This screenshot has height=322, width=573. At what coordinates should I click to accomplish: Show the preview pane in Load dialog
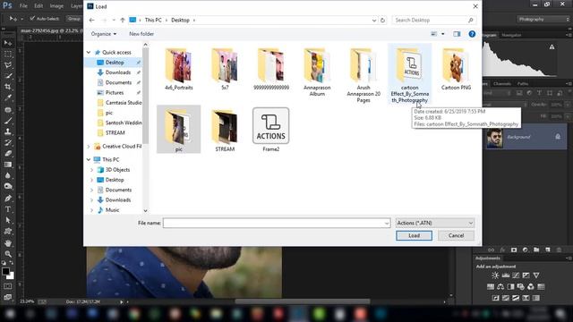[x=457, y=34]
